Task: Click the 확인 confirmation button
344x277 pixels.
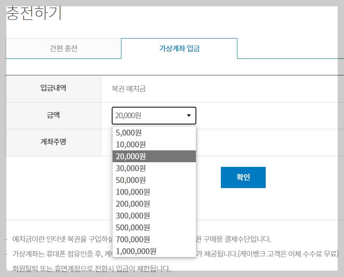Action: click(242, 177)
